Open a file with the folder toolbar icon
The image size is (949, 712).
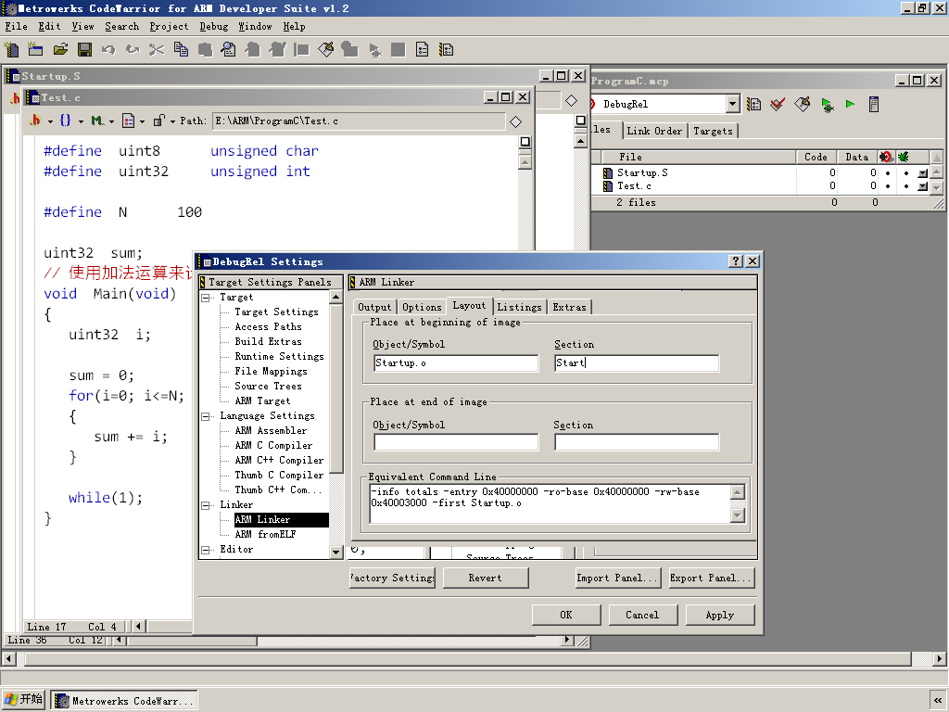click(x=60, y=49)
